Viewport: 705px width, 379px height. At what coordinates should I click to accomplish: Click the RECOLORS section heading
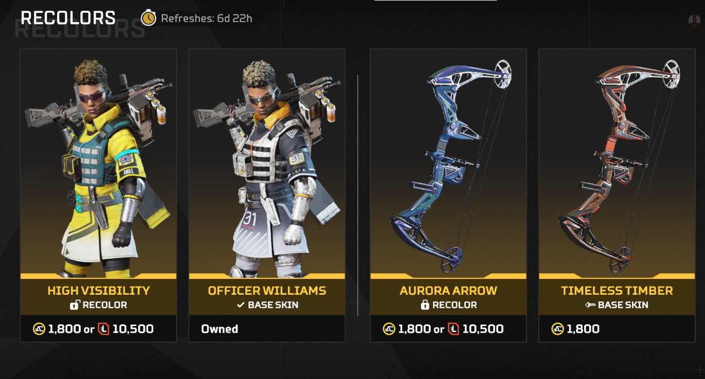[68, 18]
